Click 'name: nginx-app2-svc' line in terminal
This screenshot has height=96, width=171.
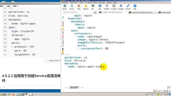(x=84, y=66)
